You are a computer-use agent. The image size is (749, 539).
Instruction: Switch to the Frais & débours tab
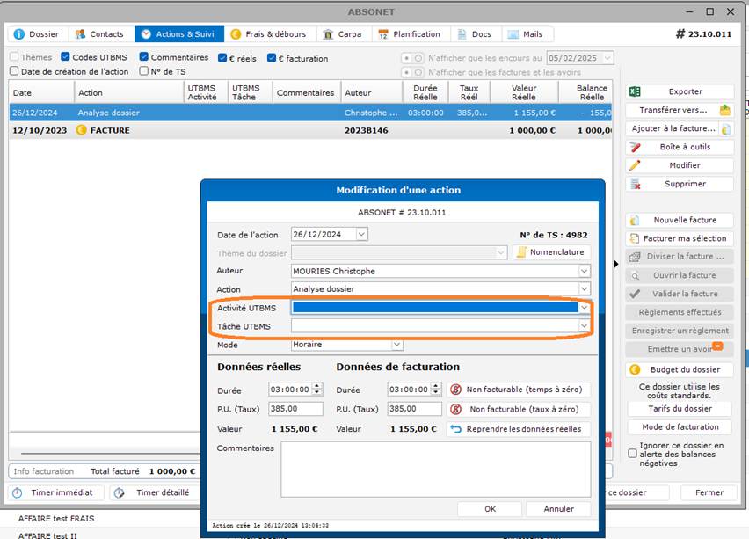(268, 34)
